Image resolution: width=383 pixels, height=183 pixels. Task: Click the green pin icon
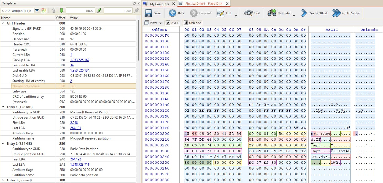99,11
